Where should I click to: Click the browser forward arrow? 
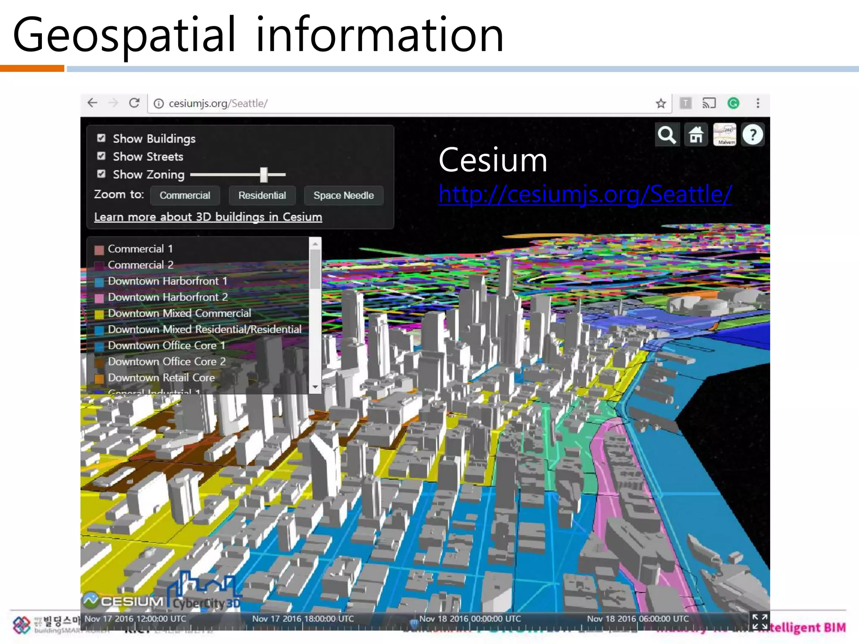coord(113,103)
